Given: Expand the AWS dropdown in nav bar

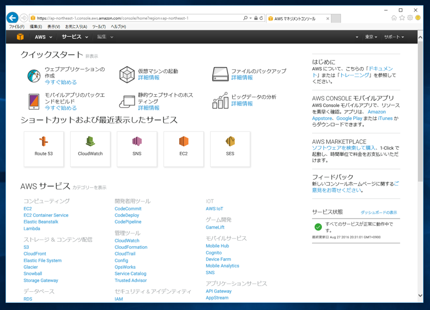Looking at the screenshot, I should click(44, 37).
